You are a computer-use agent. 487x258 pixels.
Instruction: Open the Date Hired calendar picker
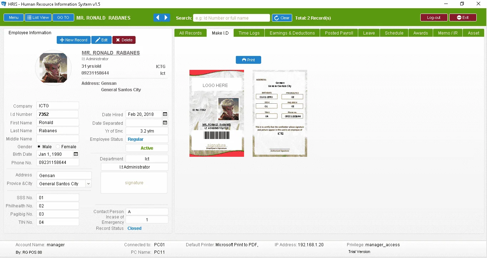(x=165, y=114)
